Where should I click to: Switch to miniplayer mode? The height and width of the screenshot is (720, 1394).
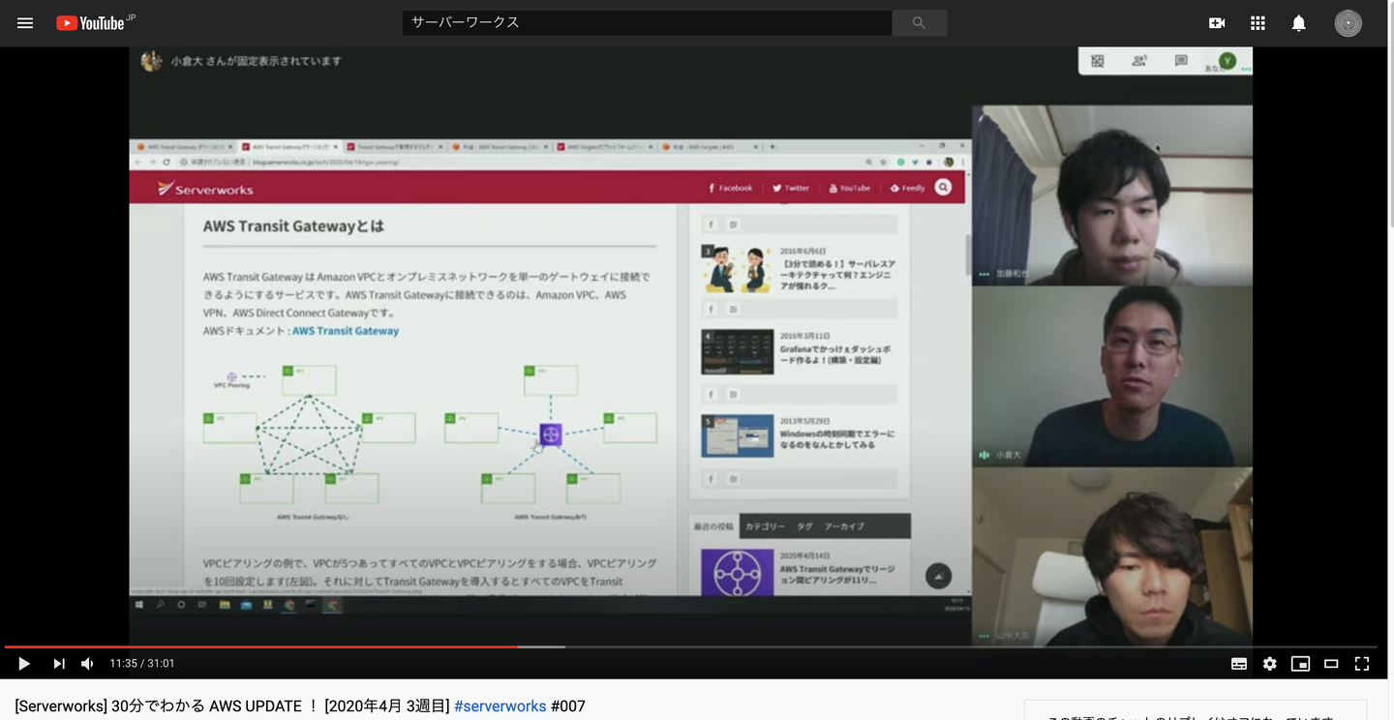tap(1300, 664)
